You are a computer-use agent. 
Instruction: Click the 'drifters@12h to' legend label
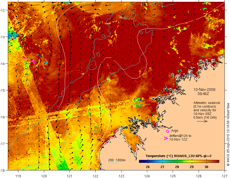[x=180, y=136]
